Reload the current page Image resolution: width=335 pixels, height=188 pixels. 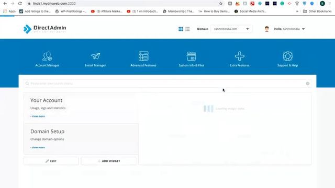20,4
